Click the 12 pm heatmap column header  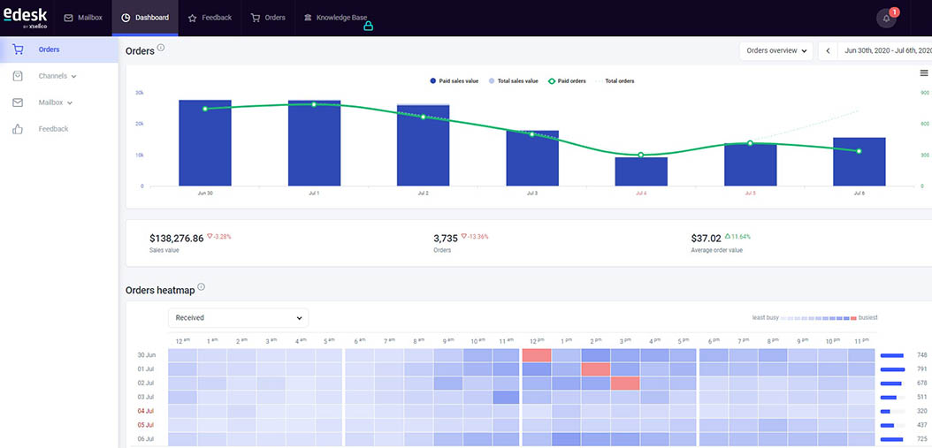tap(536, 340)
